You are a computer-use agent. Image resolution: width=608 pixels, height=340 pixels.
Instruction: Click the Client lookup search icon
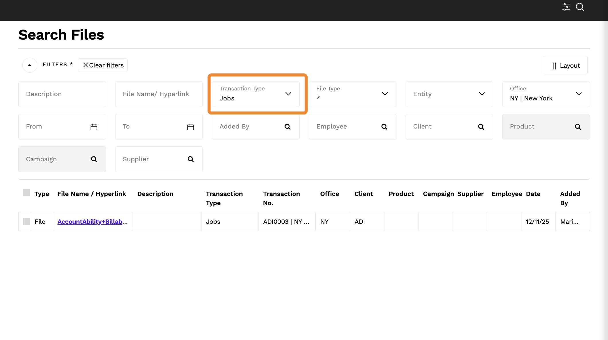[x=481, y=127]
